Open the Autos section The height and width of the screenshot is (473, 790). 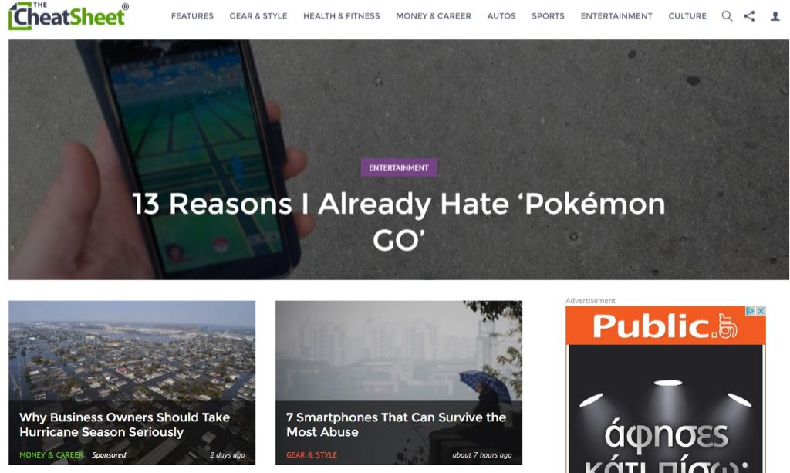click(501, 16)
